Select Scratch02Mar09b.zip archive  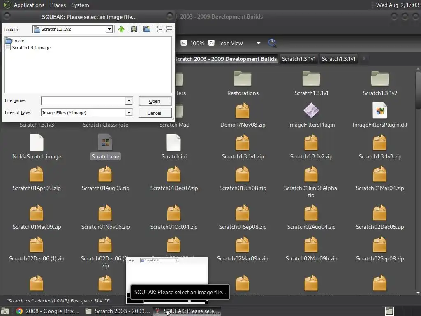(311, 249)
